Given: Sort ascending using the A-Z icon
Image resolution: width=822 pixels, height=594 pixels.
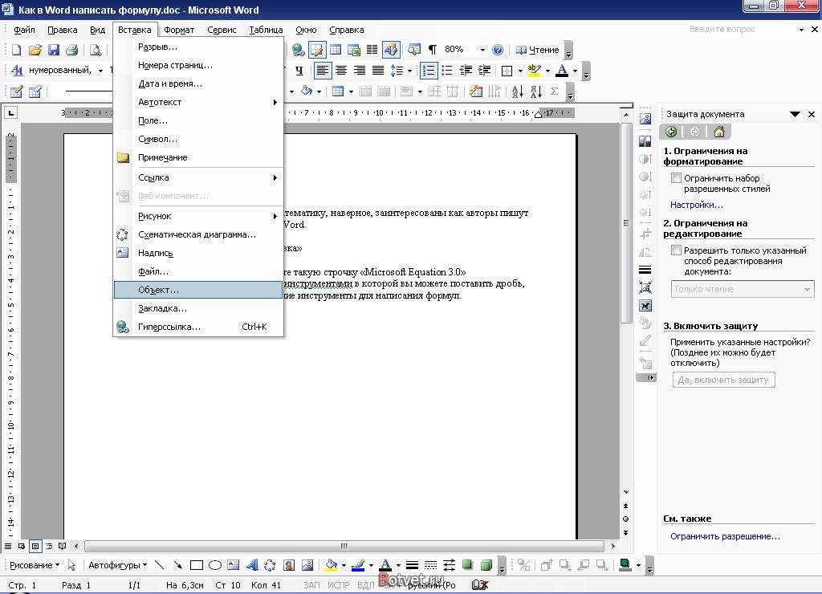Looking at the screenshot, I should (x=518, y=92).
